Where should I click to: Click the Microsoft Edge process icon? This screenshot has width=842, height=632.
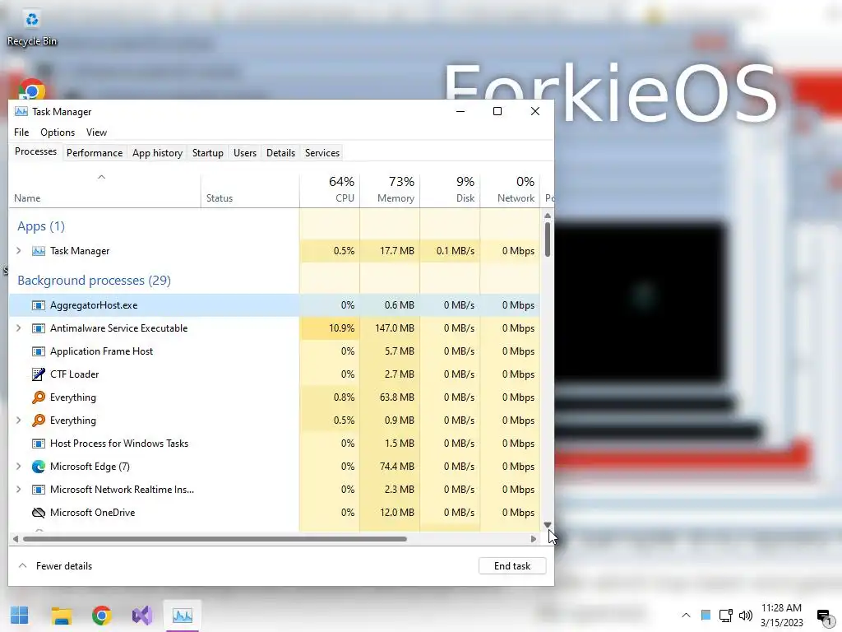pos(38,467)
